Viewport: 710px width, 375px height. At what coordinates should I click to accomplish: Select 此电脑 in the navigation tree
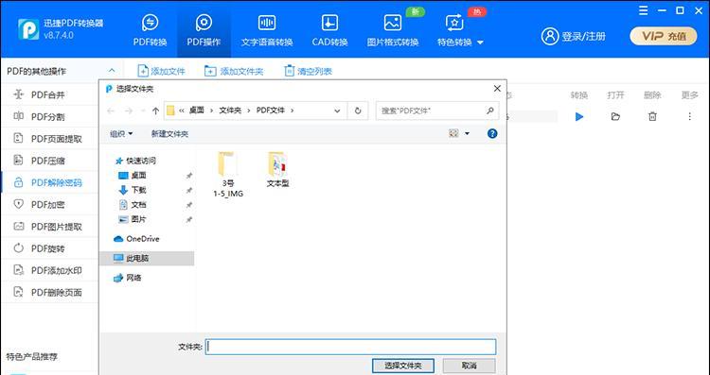pos(147,258)
